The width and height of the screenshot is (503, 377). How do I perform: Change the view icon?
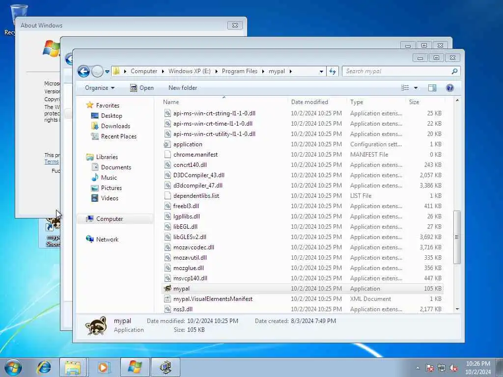point(405,88)
